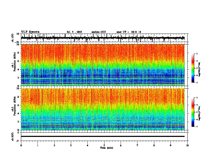Click the ch.2 frequency spectrogram plot
This screenshot has height=163, width=211.
pos(103,109)
